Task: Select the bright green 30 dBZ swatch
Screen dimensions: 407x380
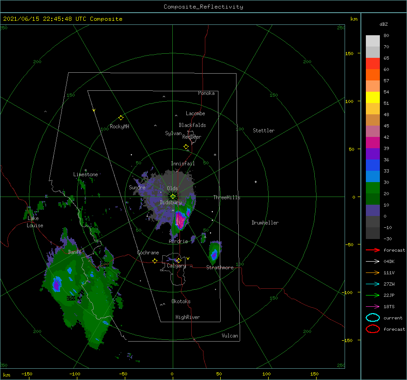Action: [x=373, y=188]
